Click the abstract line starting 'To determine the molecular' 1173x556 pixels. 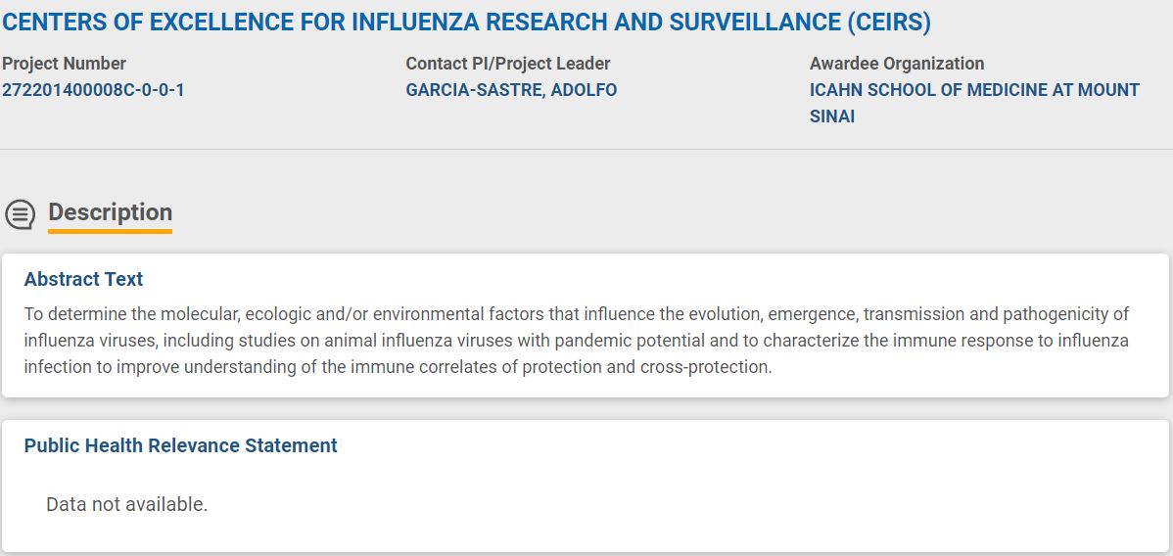(x=576, y=313)
